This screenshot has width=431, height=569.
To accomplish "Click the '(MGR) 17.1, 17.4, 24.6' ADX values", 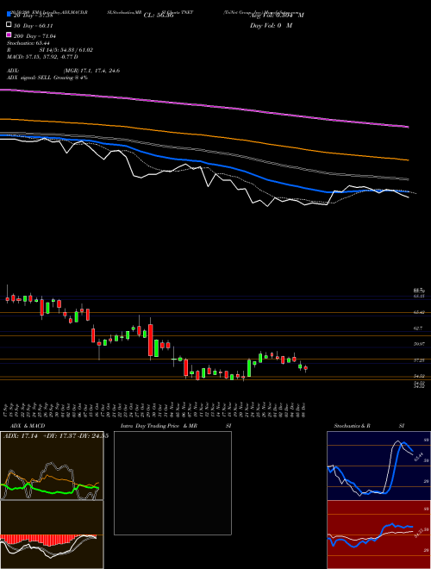I will [x=91, y=71].
